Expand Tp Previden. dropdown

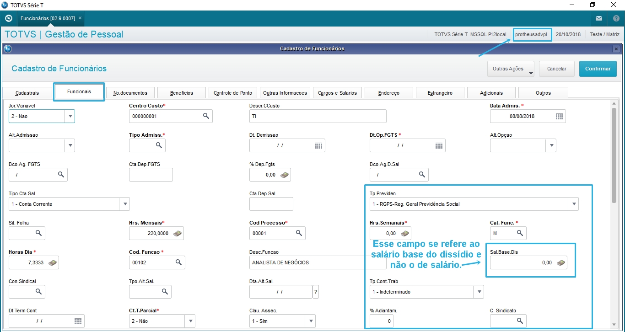pos(573,204)
